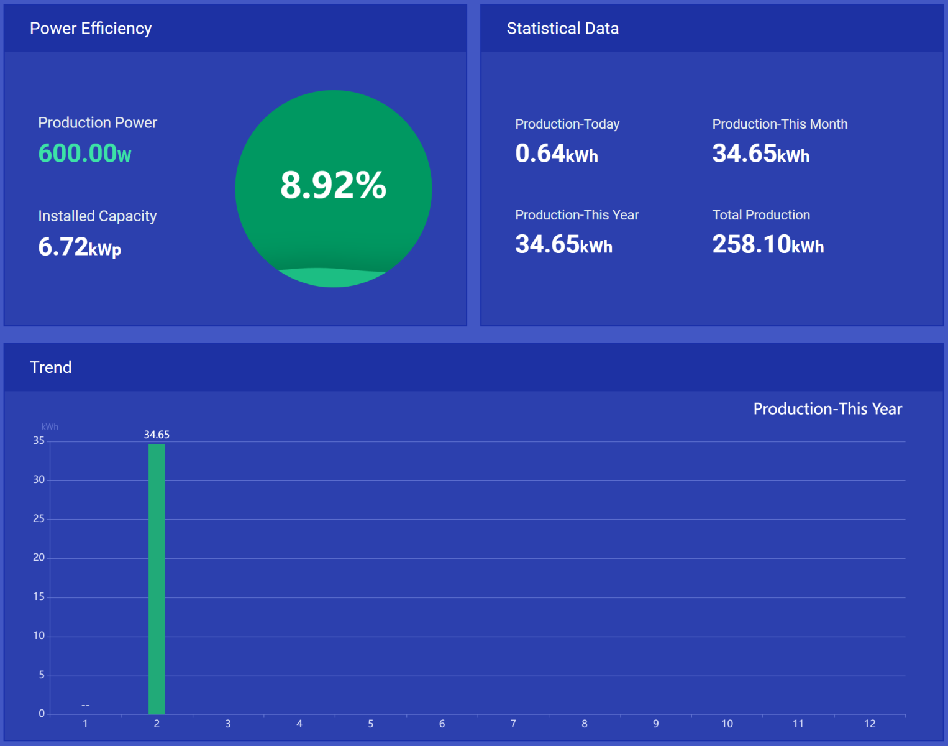Click the 6.72kWp installed capacity value
Image resolution: width=948 pixels, height=746 pixels.
click(80, 247)
